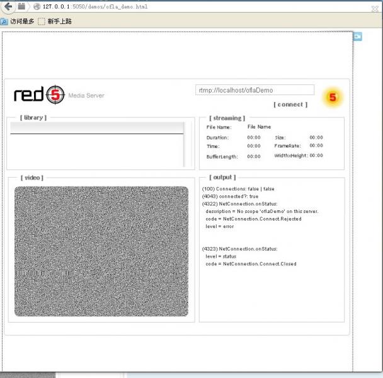Open the 新手上路 bookmark
The width and height of the screenshot is (383, 378).
(55, 21)
